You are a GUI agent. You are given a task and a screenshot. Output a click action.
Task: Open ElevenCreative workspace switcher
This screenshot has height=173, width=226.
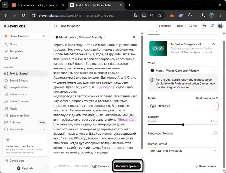(x=25, y=36)
